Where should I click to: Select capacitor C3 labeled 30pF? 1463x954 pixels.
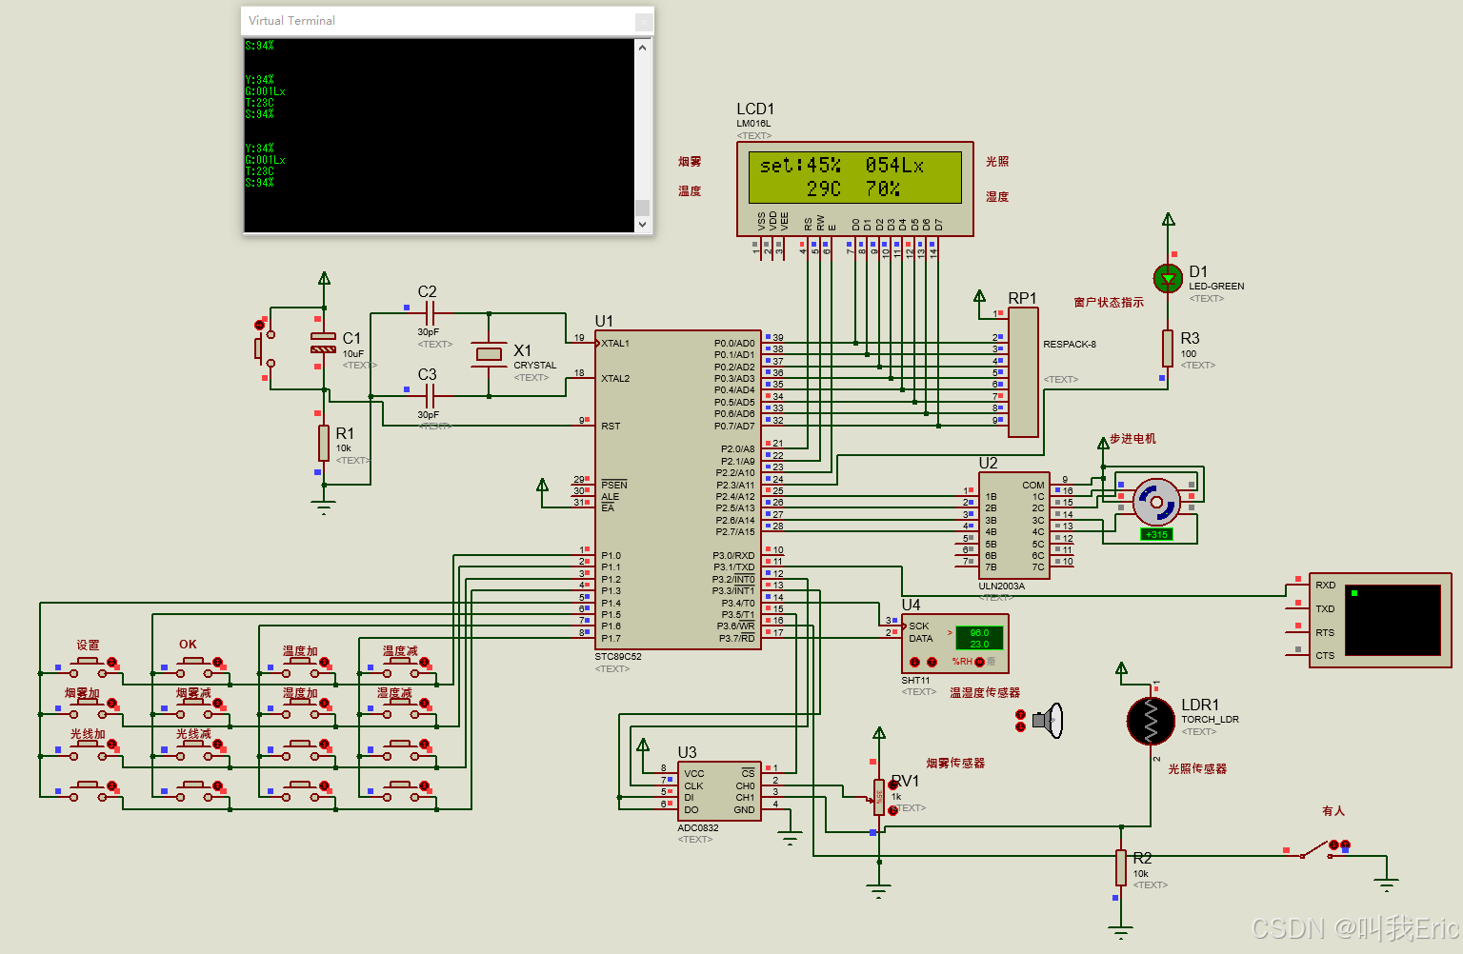[x=429, y=395]
